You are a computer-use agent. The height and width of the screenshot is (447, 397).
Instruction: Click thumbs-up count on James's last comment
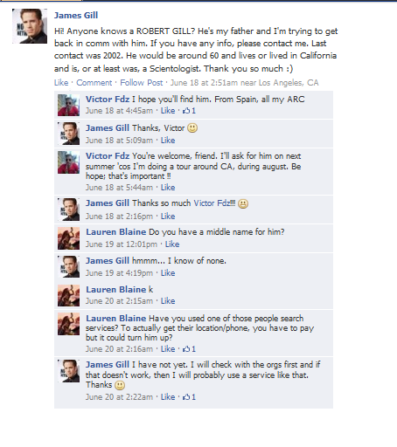point(193,397)
